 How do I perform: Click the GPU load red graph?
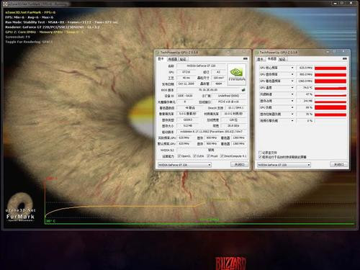click(x=330, y=107)
